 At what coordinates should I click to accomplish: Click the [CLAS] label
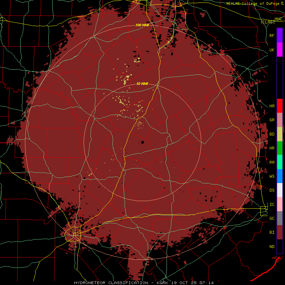click(268, 22)
